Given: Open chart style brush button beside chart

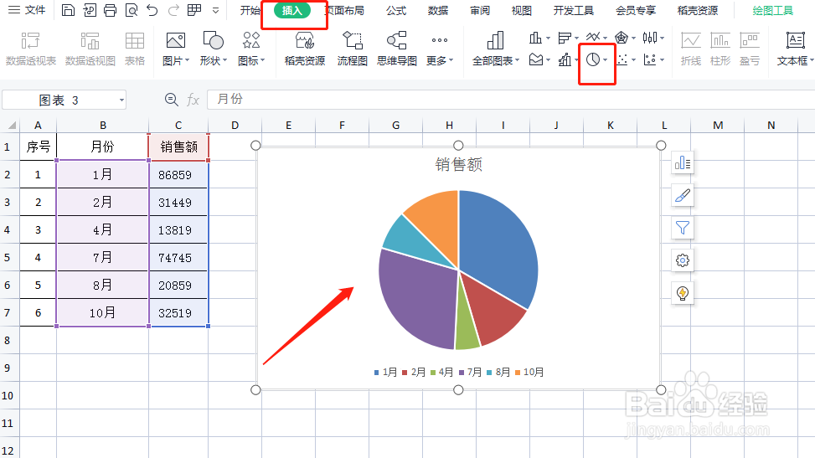Looking at the screenshot, I should click(683, 196).
